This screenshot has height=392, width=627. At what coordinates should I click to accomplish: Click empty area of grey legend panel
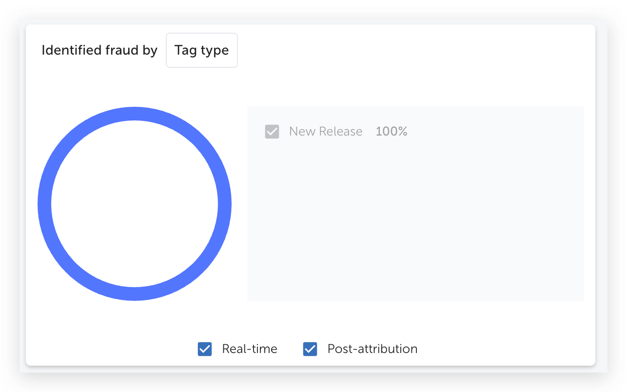(415, 219)
